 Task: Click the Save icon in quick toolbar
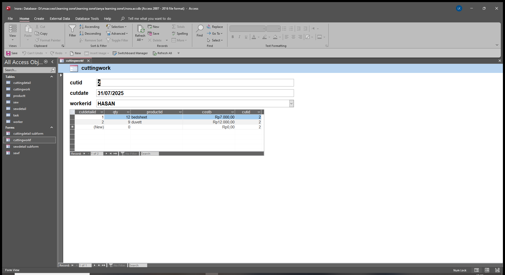[x=9, y=53]
